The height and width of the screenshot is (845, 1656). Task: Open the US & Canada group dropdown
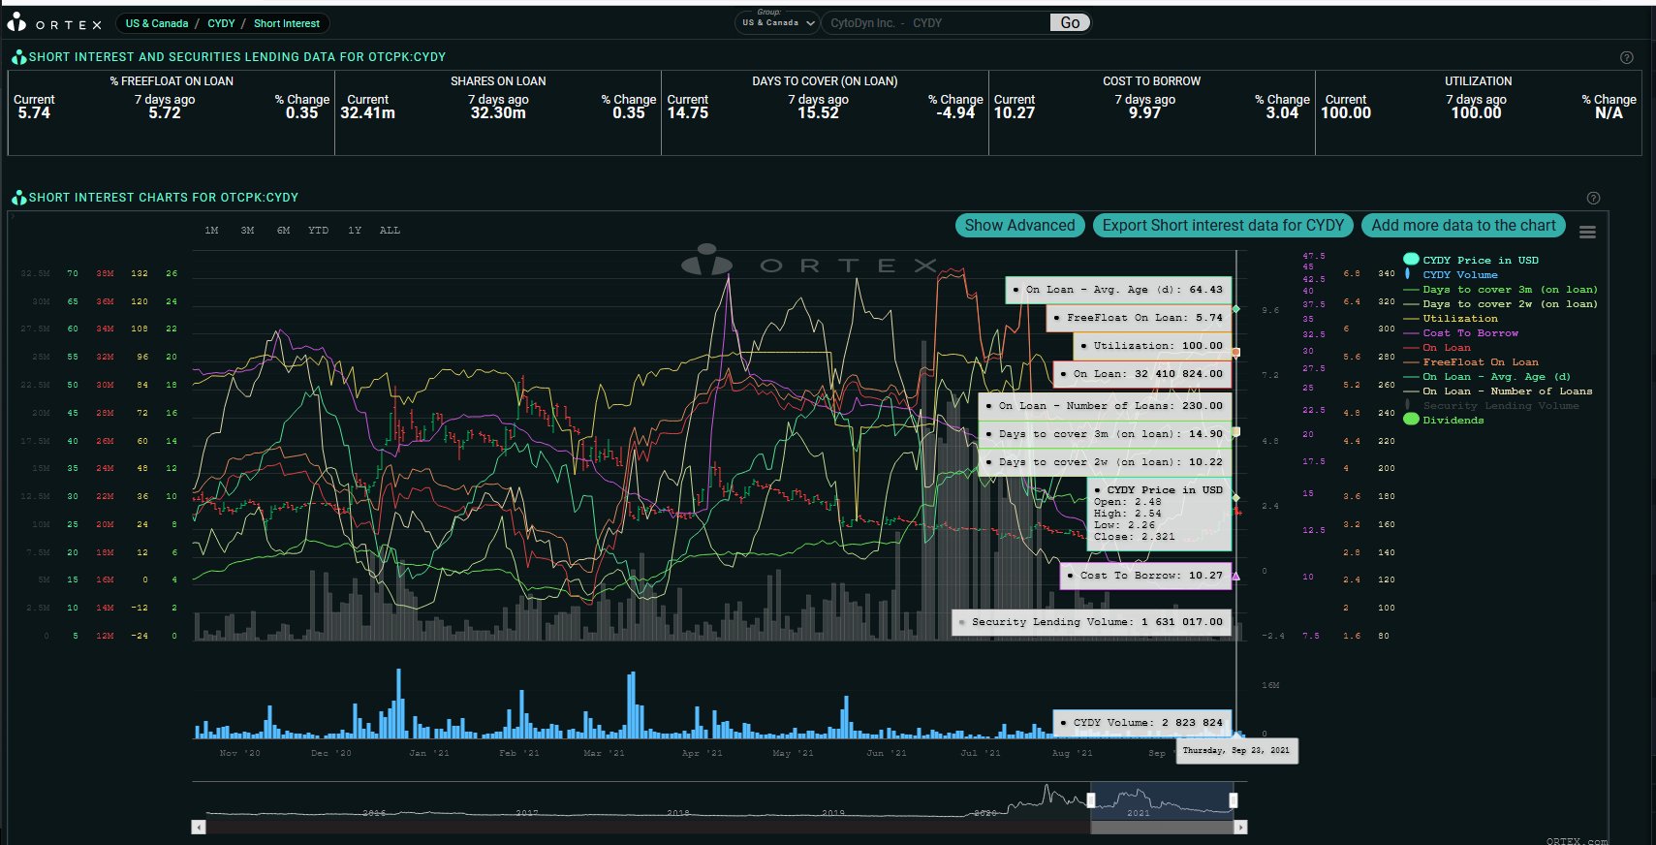[777, 22]
